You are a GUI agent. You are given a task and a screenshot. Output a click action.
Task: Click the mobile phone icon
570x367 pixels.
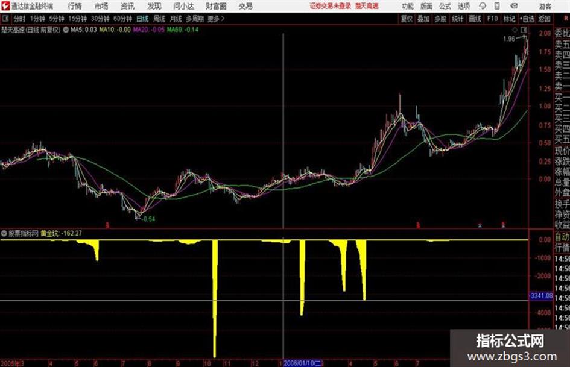pos(497,6)
